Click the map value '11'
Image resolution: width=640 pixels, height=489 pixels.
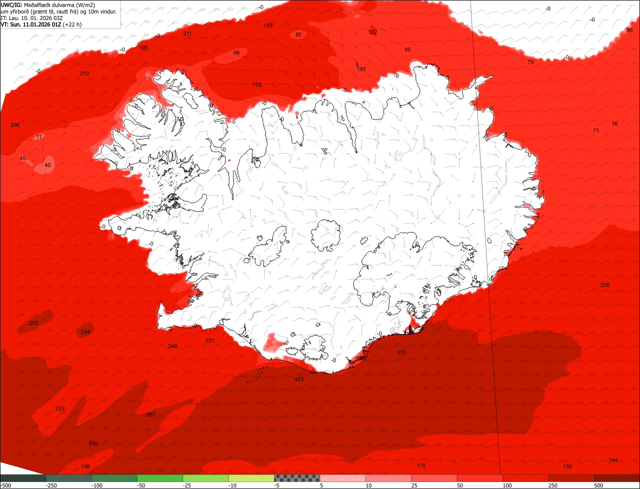click(x=39, y=137)
